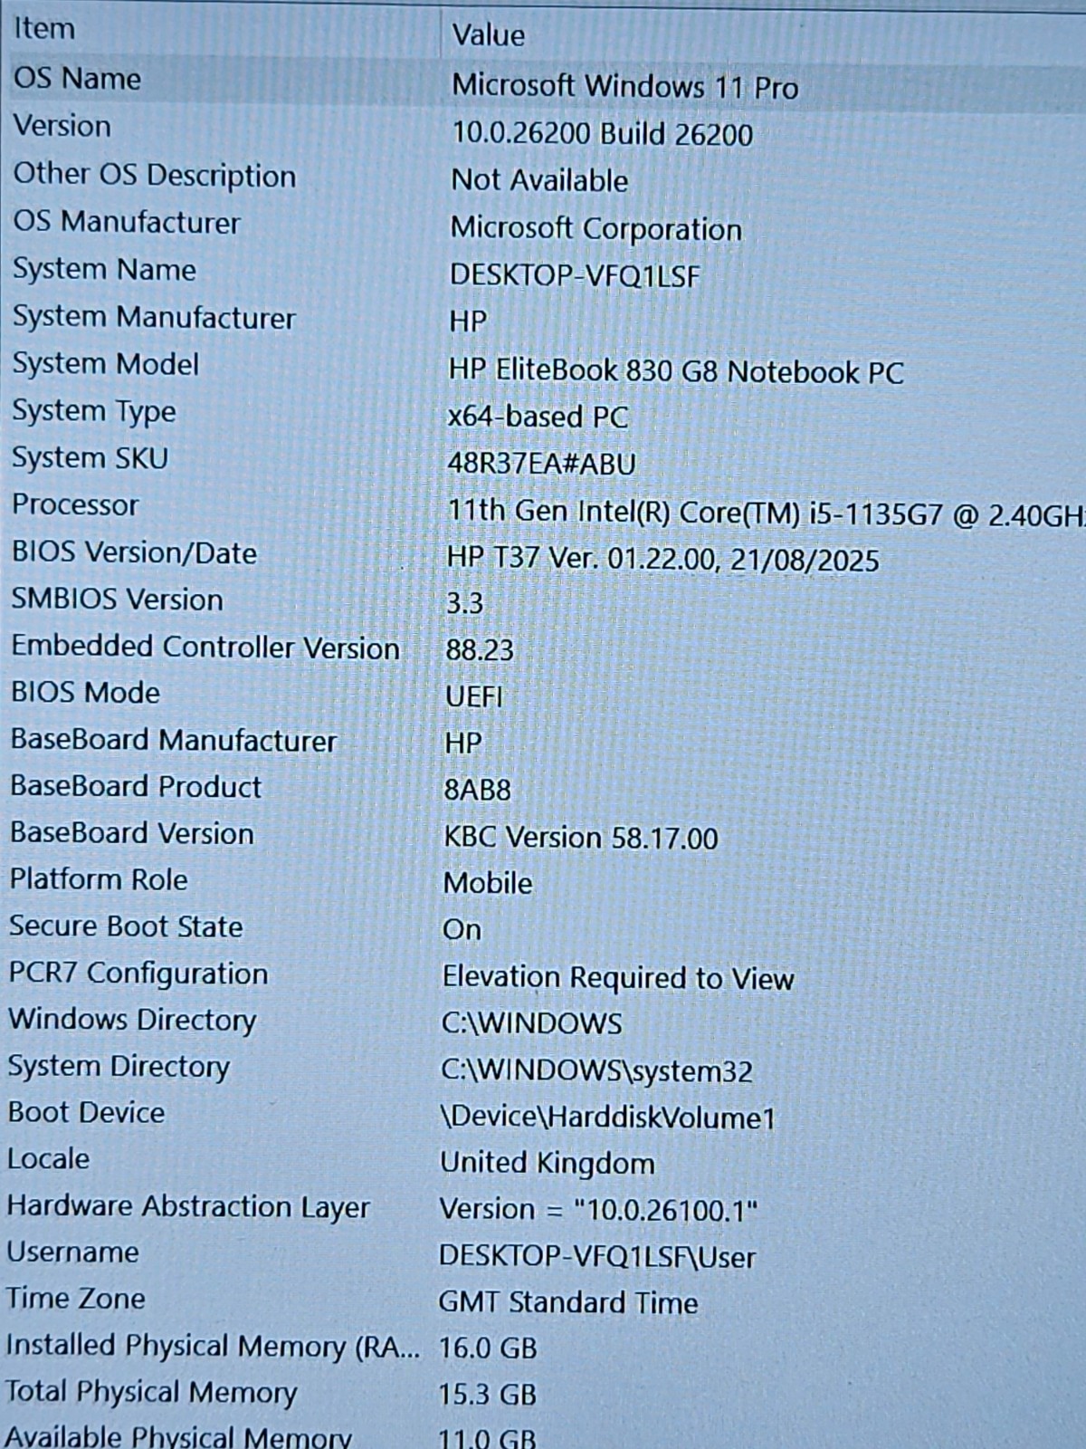Screen dimensions: 1086x1449
Task: Select value \Device\HarddiskVolume1
Action: coord(608,1118)
